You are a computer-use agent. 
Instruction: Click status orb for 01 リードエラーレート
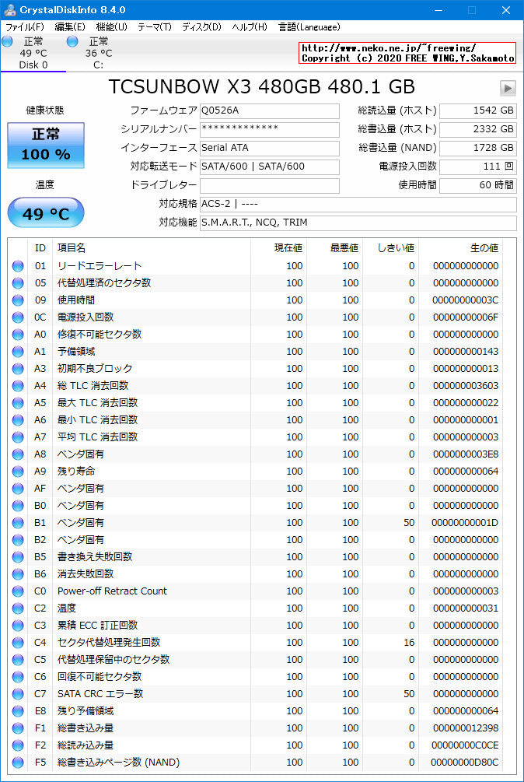[x=18, y=266]
